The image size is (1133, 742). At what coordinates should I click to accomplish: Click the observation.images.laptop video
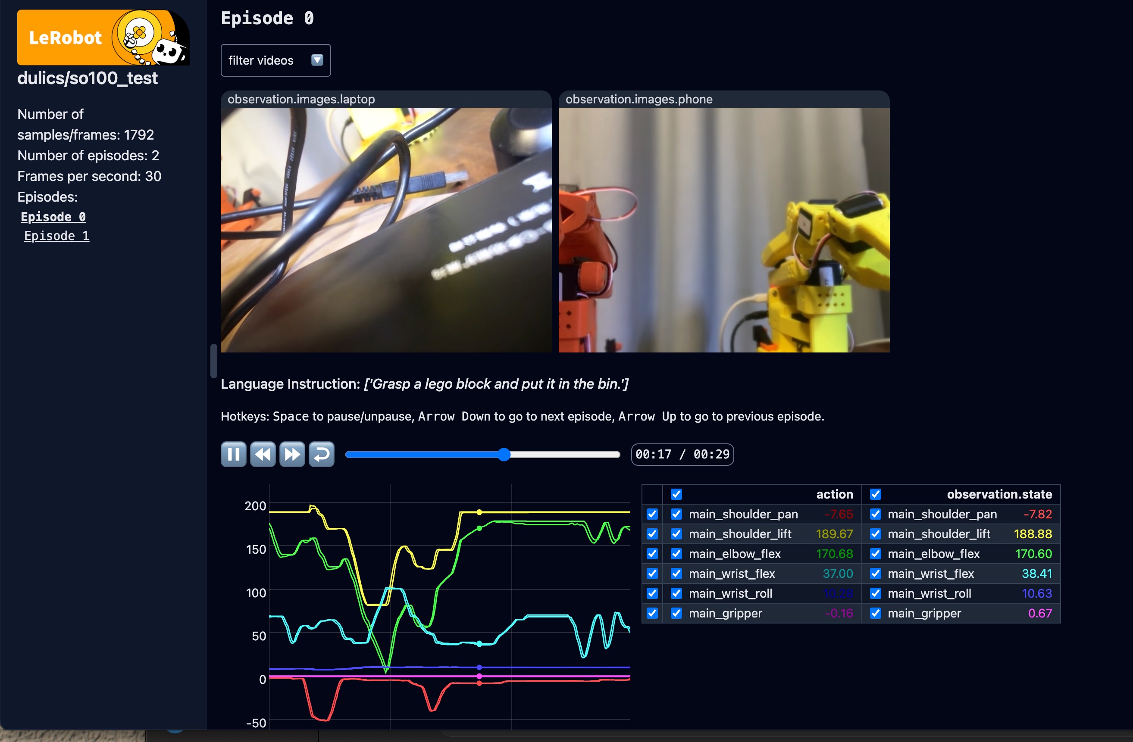[x=385, y=229]
